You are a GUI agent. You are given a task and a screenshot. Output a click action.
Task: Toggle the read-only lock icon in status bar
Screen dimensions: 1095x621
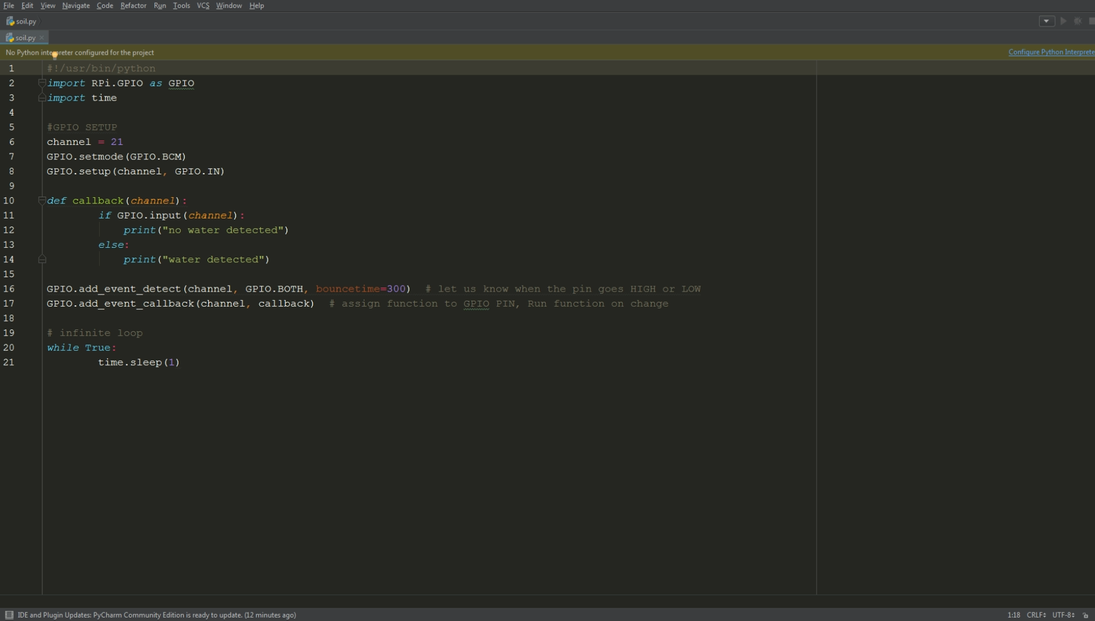(x=1086, y=615)
